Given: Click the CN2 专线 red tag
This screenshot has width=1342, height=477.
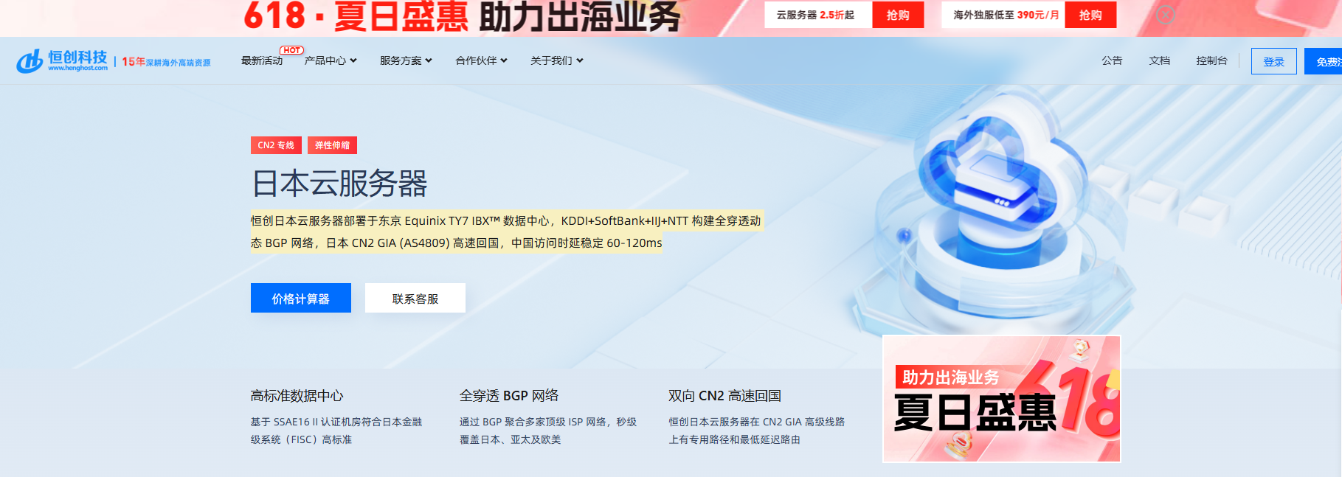Looking at the screenshot, I should [276, 145].
